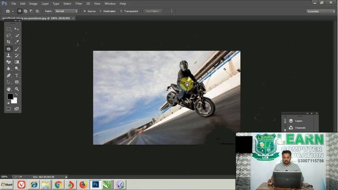The width and height of the screenshot is (338, 190).
Task: Select the Horizontal Type tool
Action: pos(17,75)
